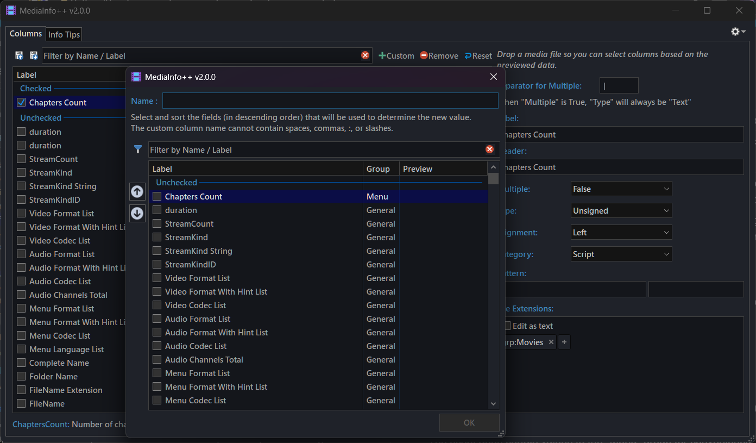Move selected field up with arrow button
756x443 pixels.
click(x=137, y=191)
